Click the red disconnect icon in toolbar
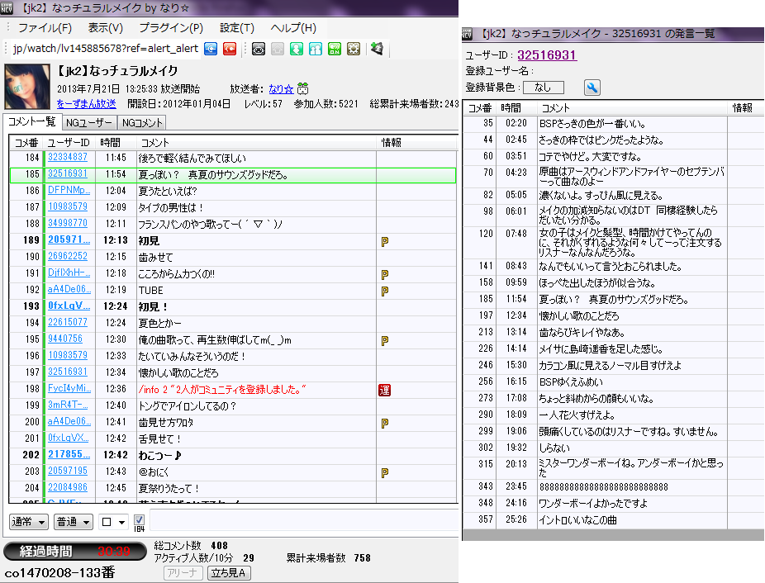 pyautogui.click(x=230, y=48)
